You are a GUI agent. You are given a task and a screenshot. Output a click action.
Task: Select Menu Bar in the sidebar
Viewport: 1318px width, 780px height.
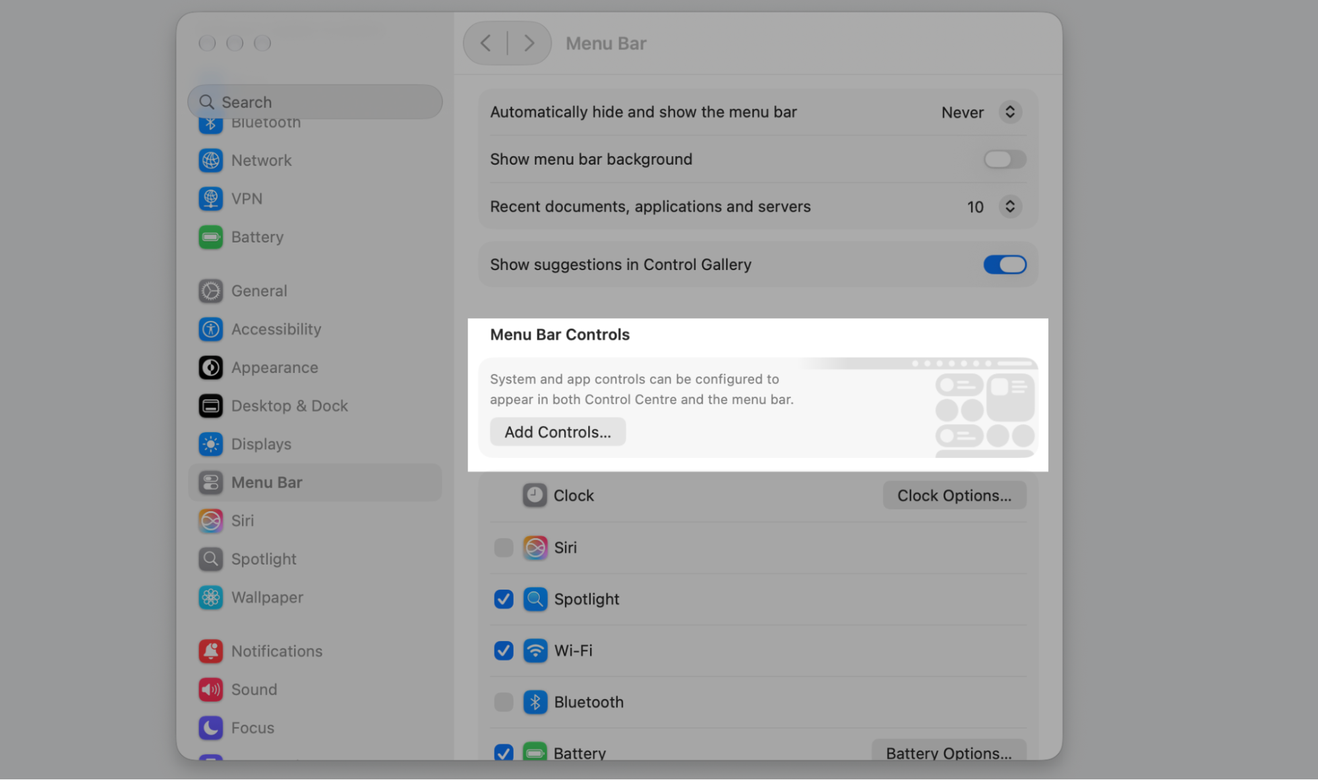tap(315, 482)
